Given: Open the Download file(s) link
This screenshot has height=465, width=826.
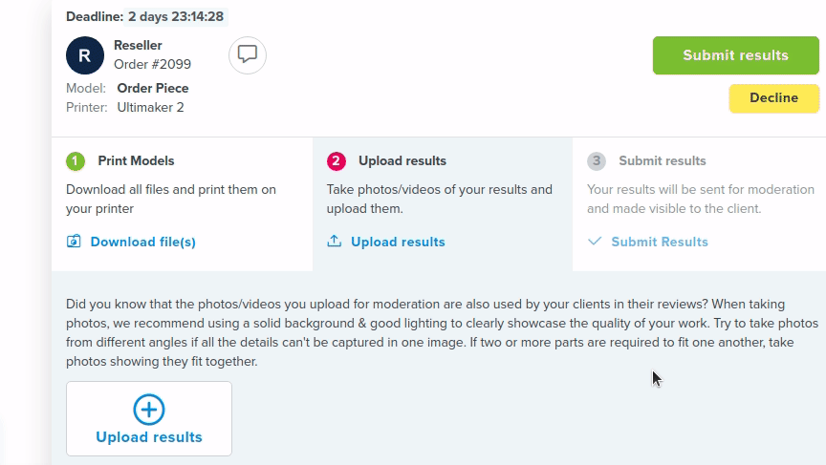Looking at the screenshot, I should coord(142,242).
